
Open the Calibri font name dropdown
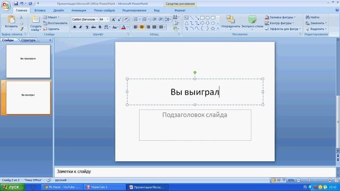[x=97, y=20]
